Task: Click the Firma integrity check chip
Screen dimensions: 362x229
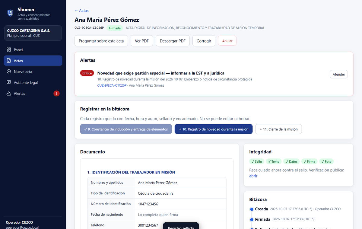Action: click(x=309, y=161)
